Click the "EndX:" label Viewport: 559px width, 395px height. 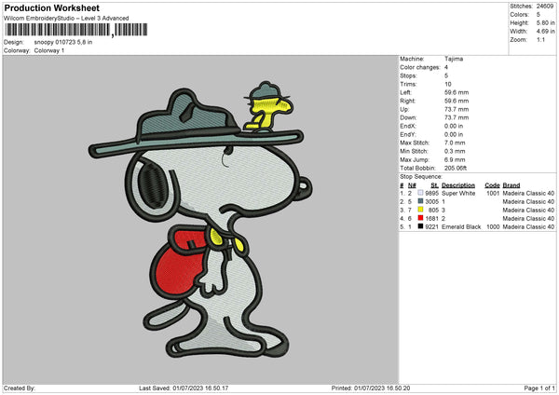[x=408, y=126]
